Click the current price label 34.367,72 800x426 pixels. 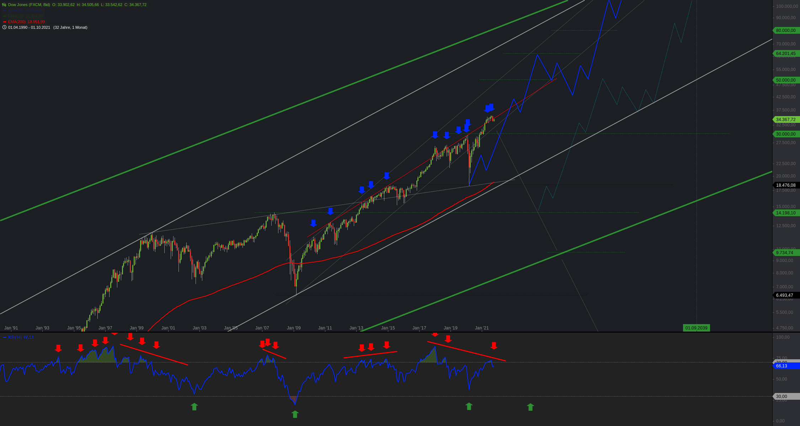point(786,120)
